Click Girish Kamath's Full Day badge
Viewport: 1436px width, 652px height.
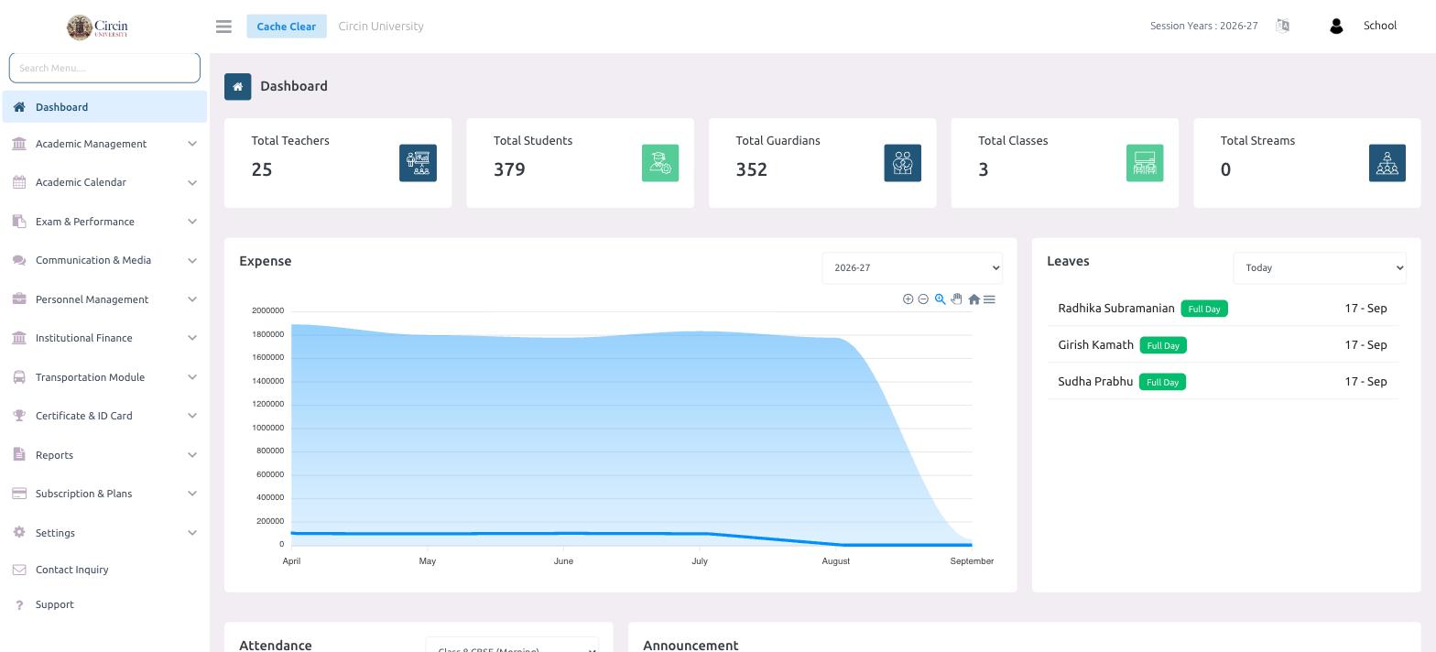1163,345
